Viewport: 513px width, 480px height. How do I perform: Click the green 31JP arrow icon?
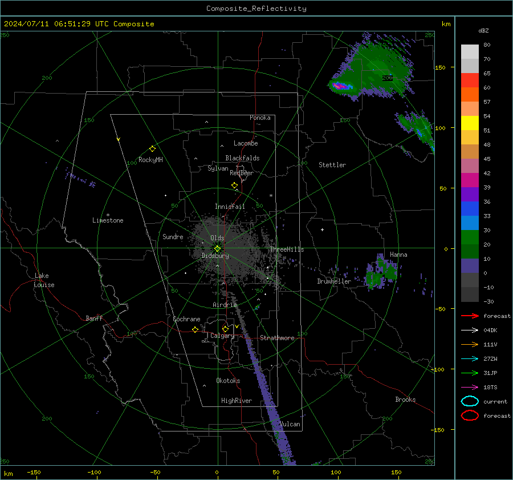pos(470,373)
